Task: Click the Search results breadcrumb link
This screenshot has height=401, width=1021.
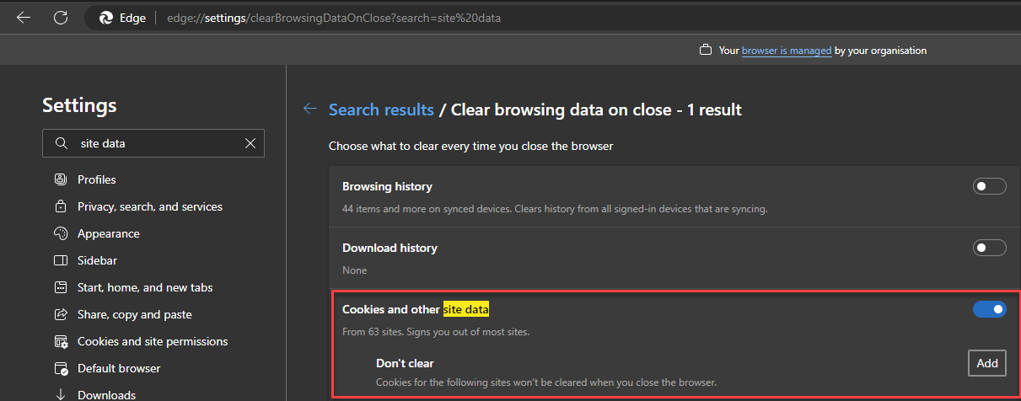Action: coord(381,110)
